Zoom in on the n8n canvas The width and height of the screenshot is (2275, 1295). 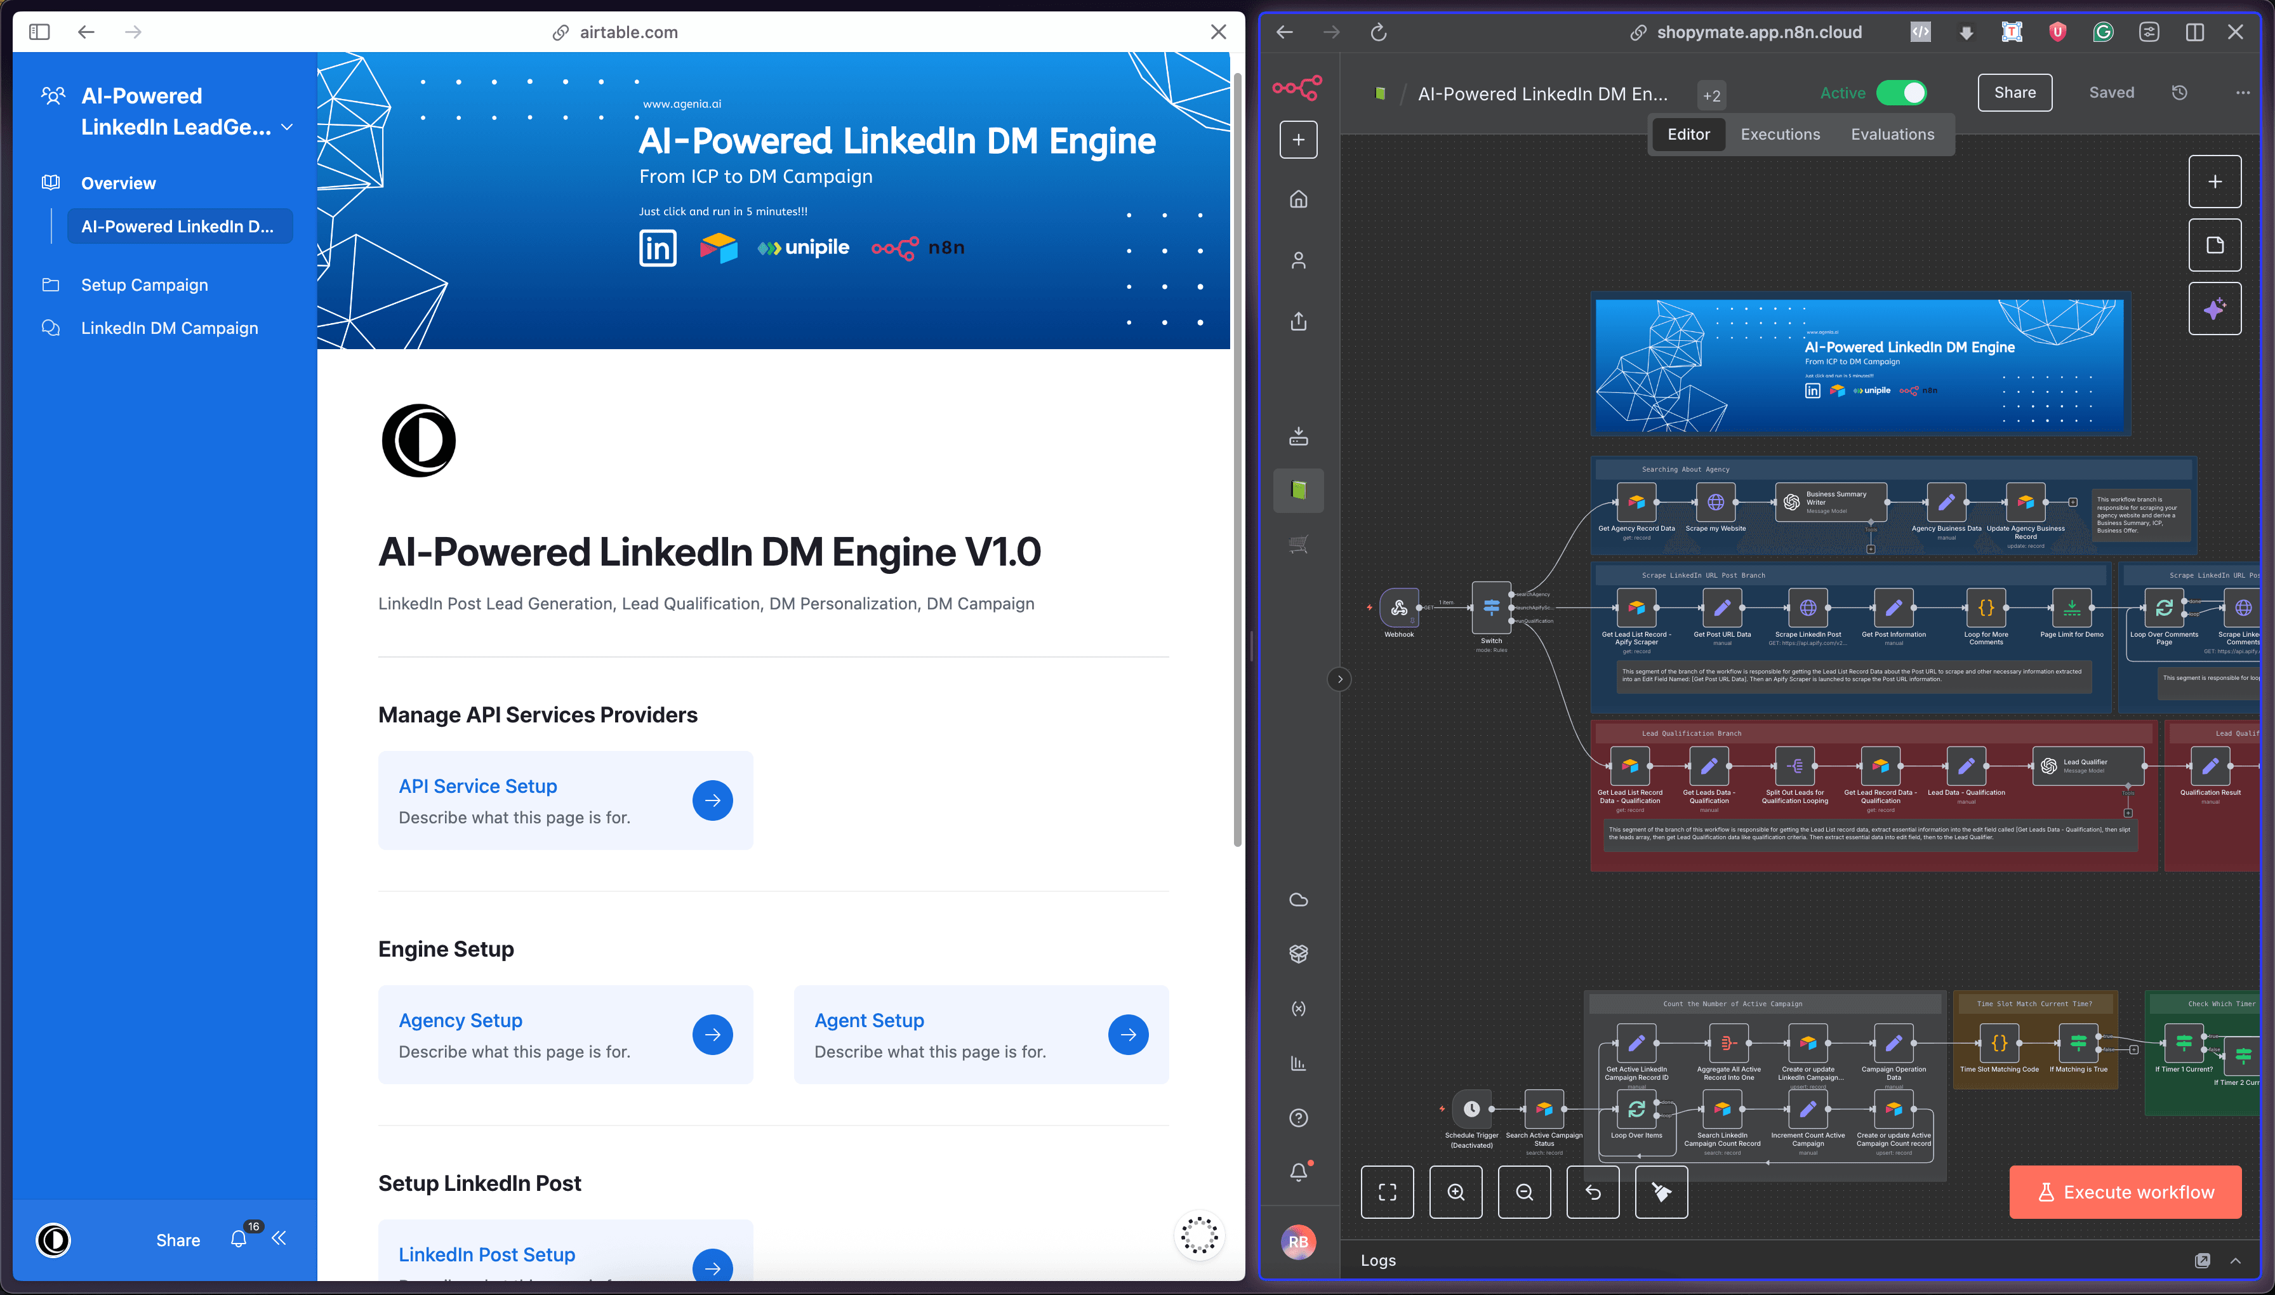(1455, 1192)
